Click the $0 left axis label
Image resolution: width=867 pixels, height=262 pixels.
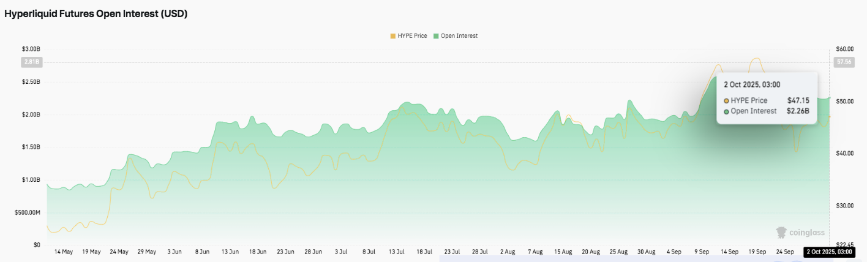point(38,245)
